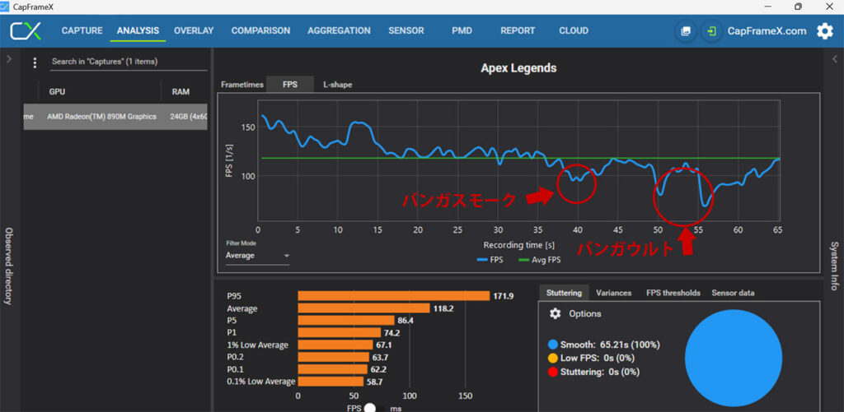Switch to the COMPARISON tab
844x412 pixels.
260,31
